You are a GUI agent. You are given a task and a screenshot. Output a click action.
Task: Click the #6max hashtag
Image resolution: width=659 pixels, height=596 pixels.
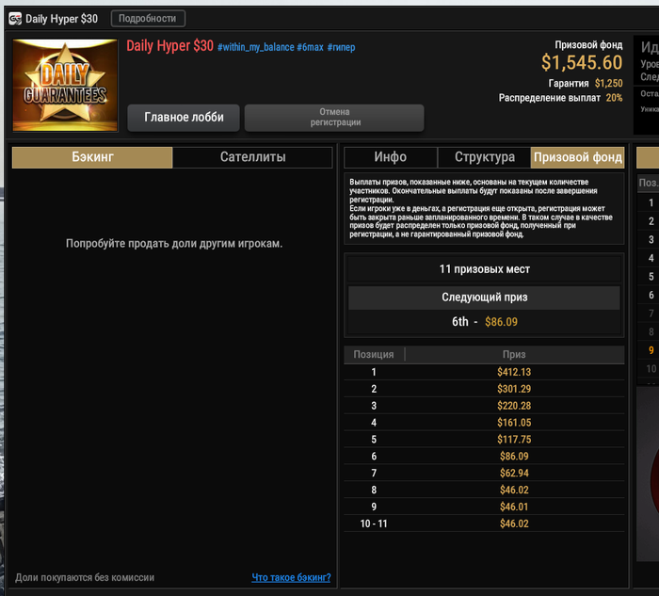[x=310, y=47]
